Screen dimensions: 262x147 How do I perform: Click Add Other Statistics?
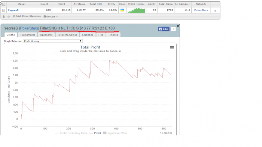27,16
